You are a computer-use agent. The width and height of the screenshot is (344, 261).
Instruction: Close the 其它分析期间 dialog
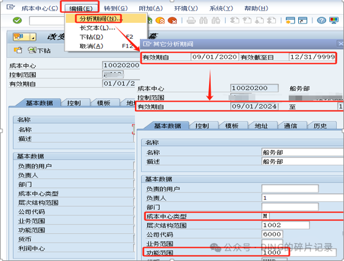[x=340, y=44]
